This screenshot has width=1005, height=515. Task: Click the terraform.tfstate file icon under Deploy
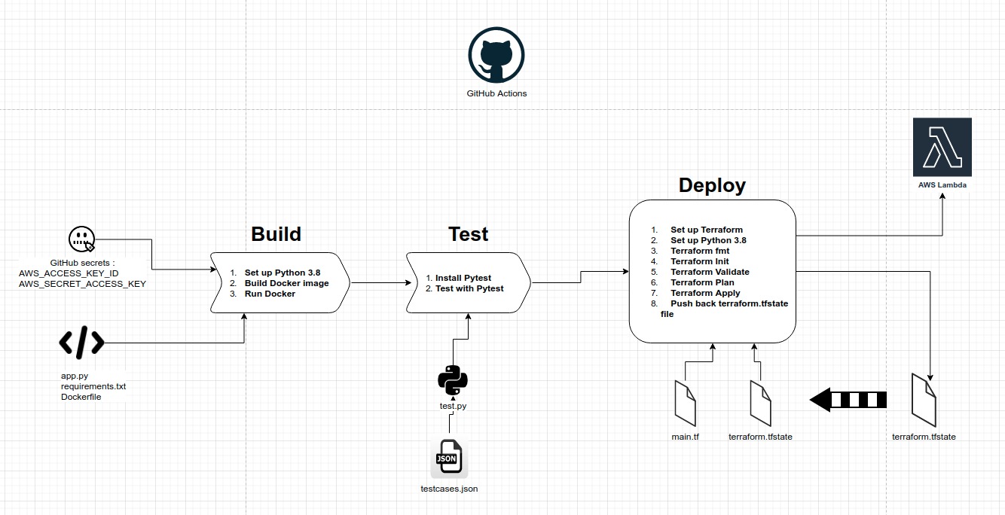coord(759,403)
